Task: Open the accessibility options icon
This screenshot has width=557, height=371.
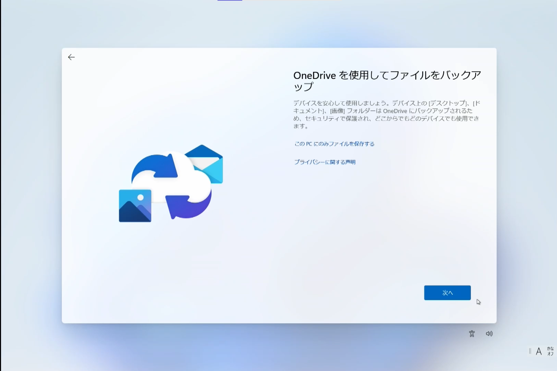Action: coord(472,334)
